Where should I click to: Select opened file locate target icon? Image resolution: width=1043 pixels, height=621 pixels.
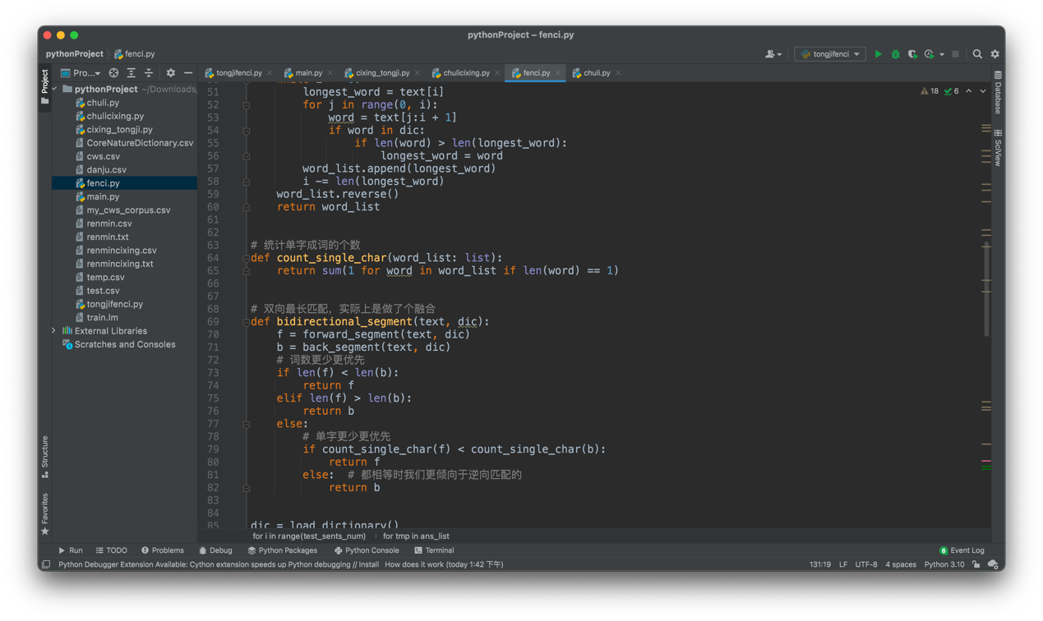click(x=113, y=73)
